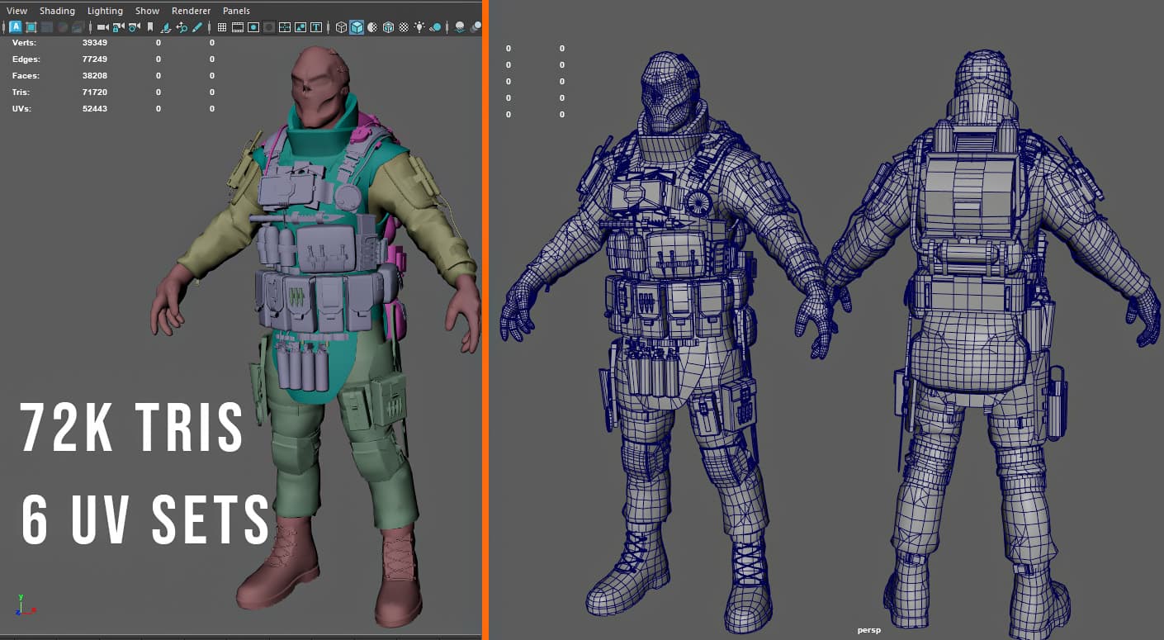Open Camera Attributes from the toolbar icon

134,27
